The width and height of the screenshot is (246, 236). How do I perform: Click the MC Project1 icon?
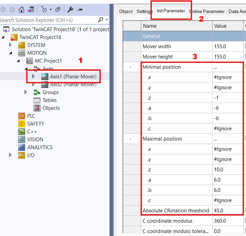[x=29, y=61]
